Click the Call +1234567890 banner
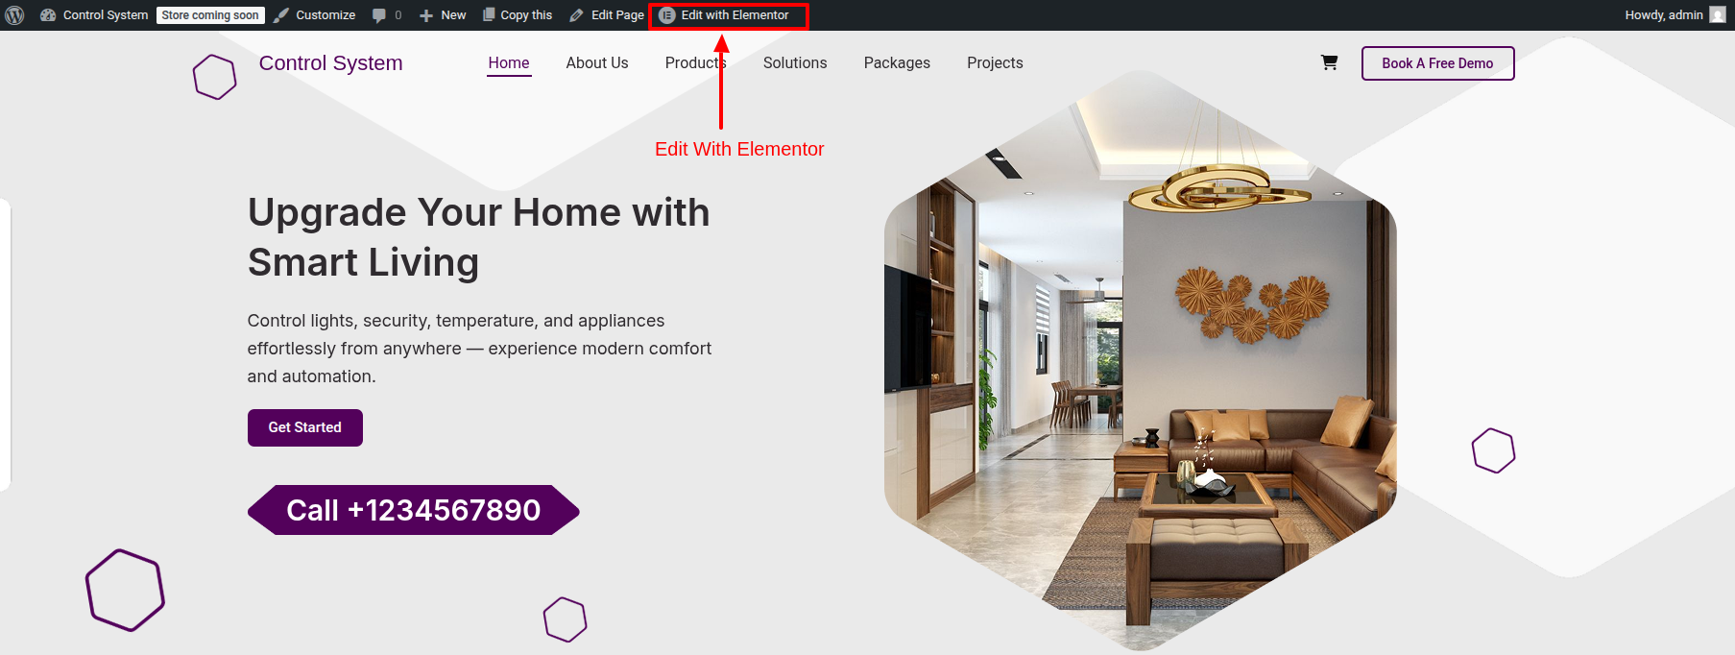 tap(414, 510)
